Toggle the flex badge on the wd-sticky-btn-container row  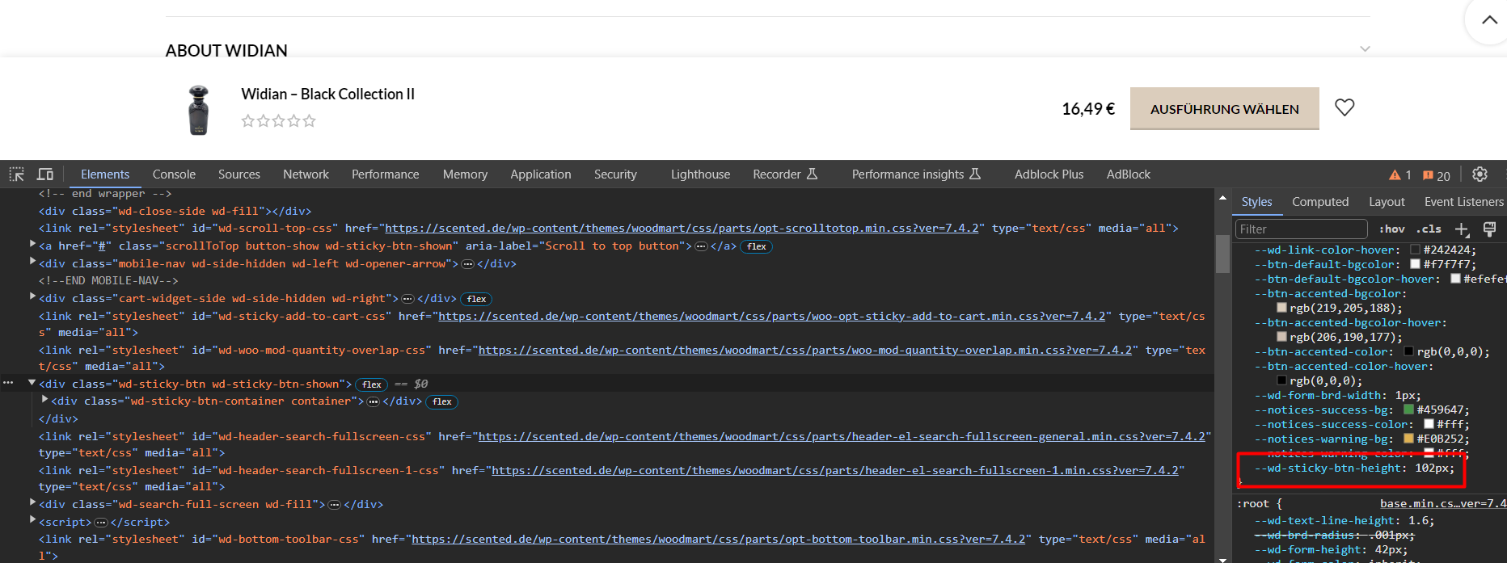[x=442, y=401]
